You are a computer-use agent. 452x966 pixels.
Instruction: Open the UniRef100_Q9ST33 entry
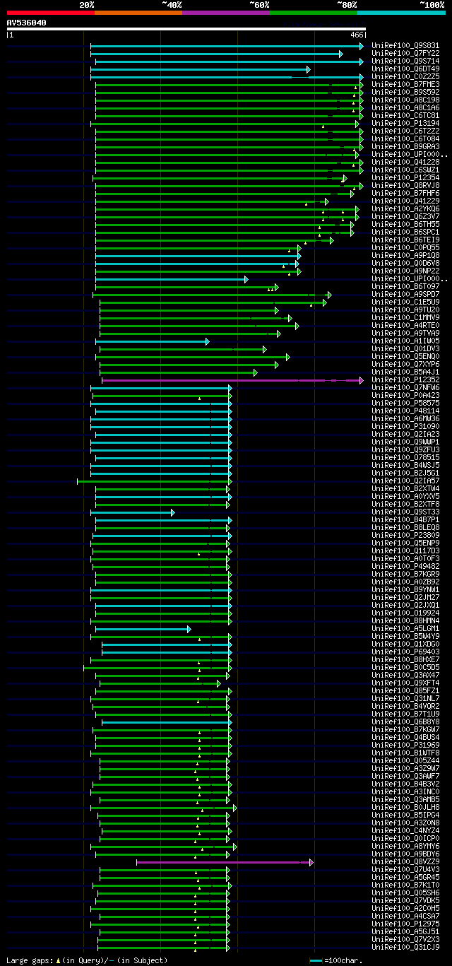click(x=405, y=512)
